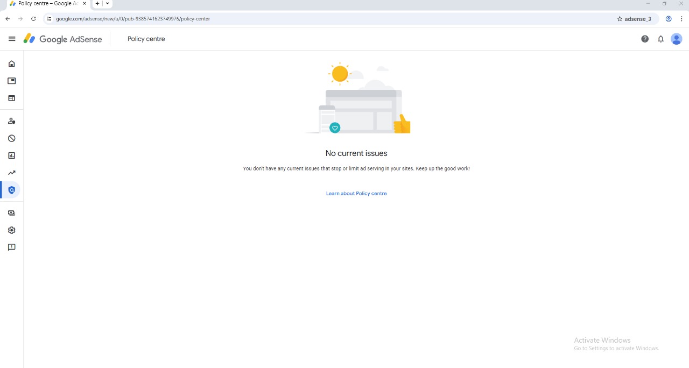689x368 pixels.
Task: Click the Policy centre page title
Action: [146, 39]
